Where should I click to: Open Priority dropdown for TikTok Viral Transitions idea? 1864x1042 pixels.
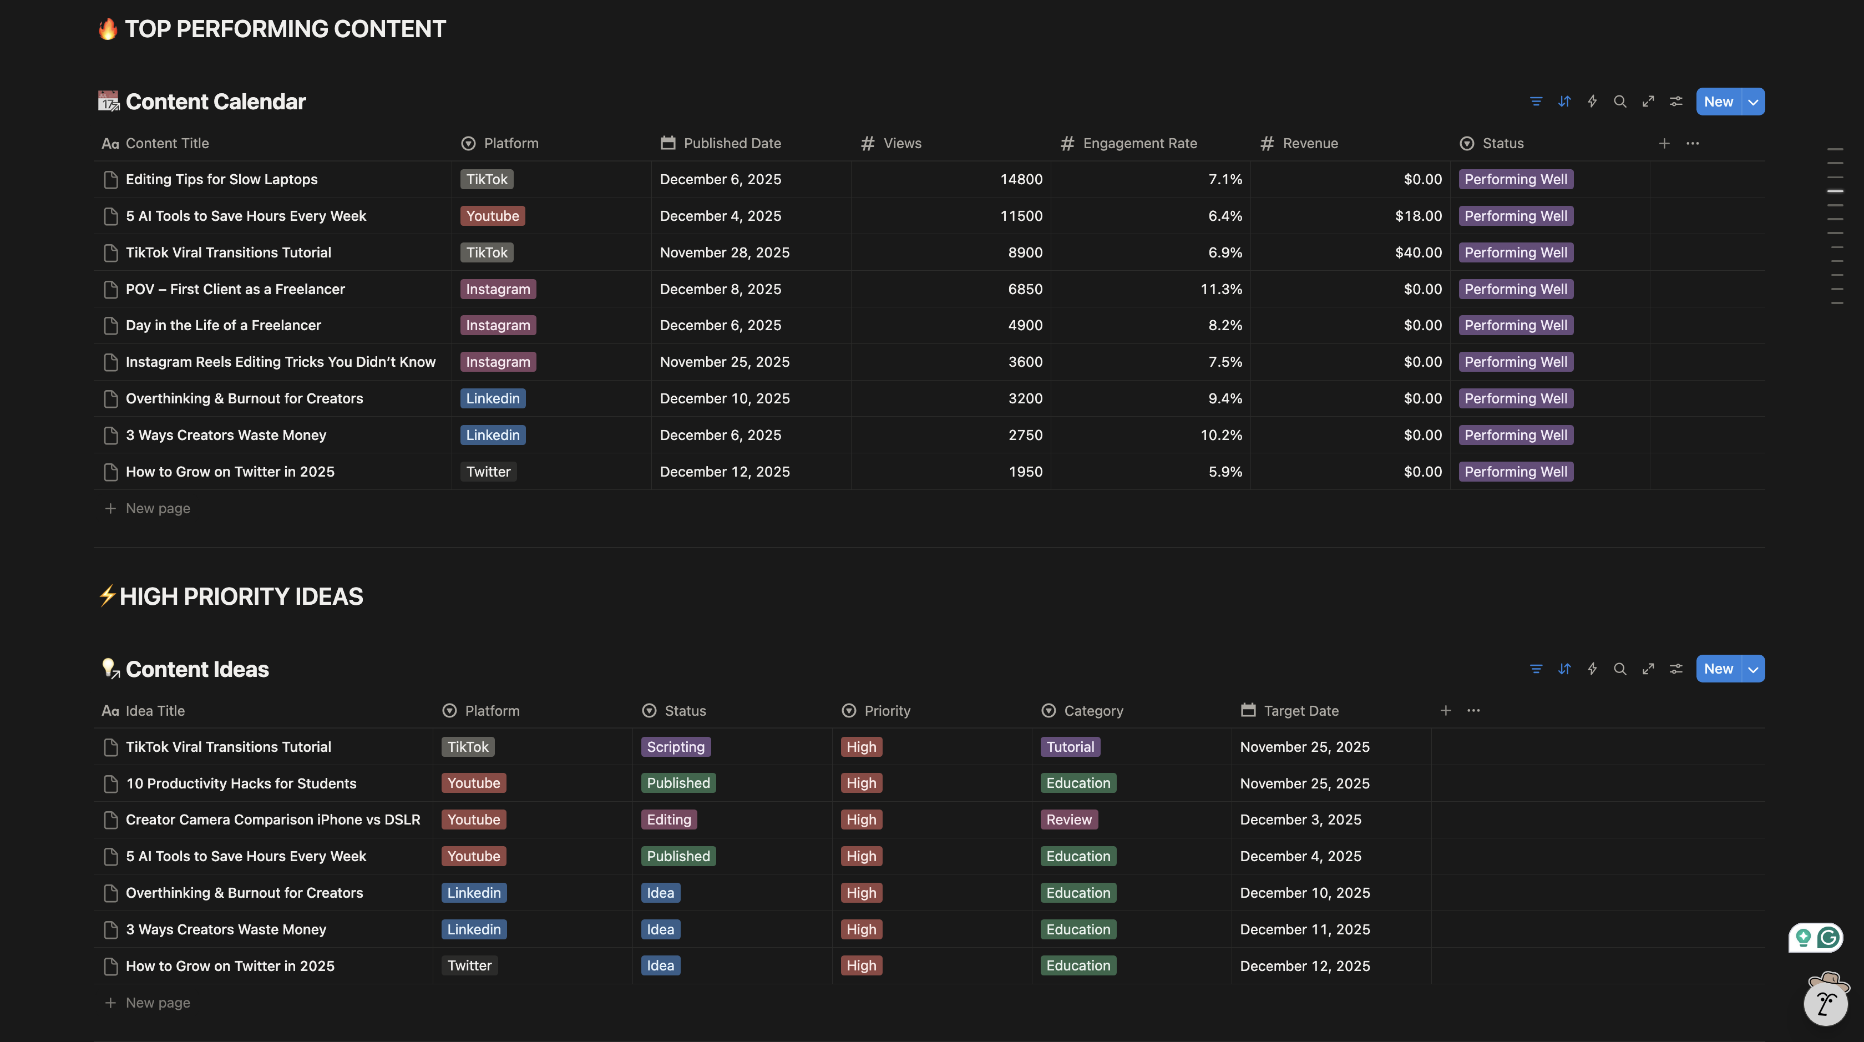861,747
